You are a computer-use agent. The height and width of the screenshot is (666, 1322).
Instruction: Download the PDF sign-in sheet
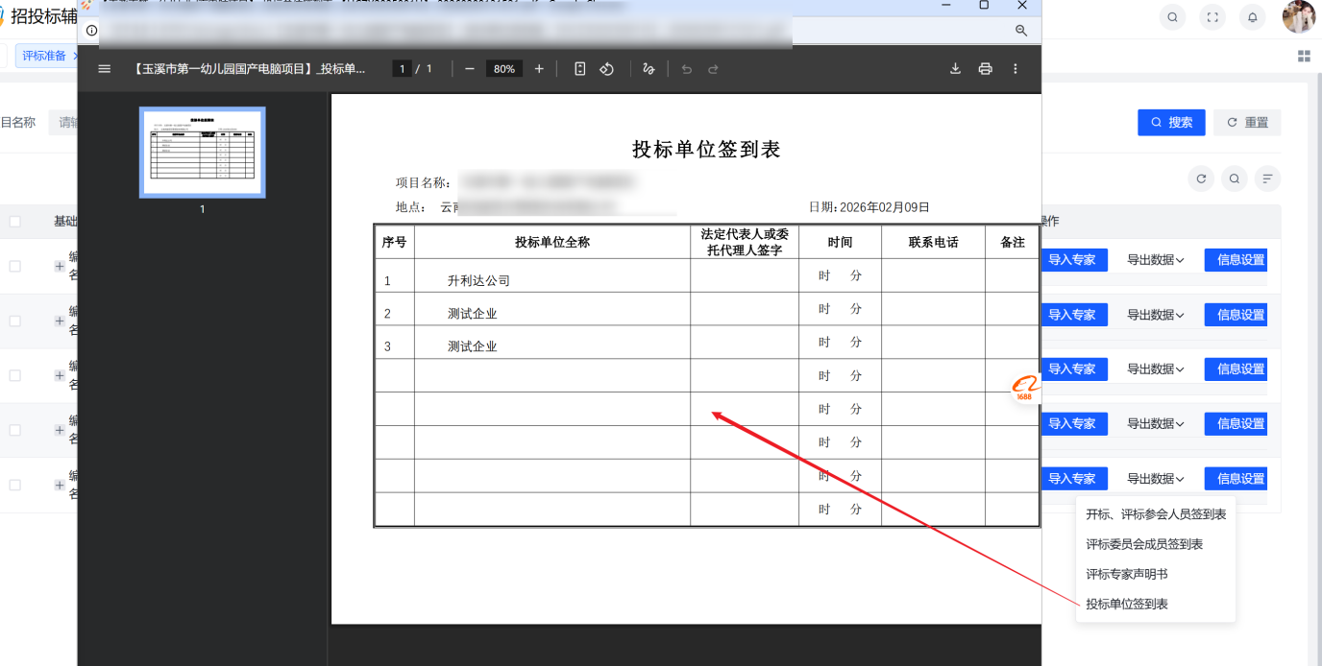coord(954,68)
